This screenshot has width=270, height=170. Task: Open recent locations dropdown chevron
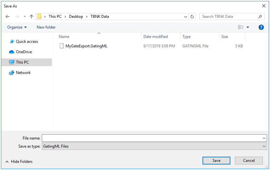(25, 17)
